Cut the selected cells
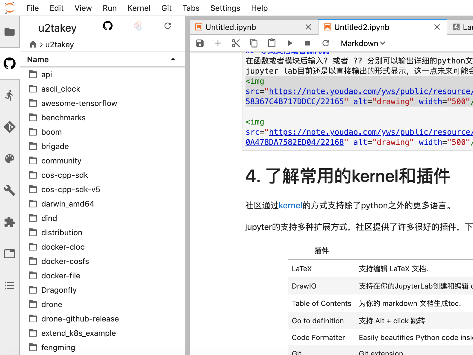 point(236,43)
